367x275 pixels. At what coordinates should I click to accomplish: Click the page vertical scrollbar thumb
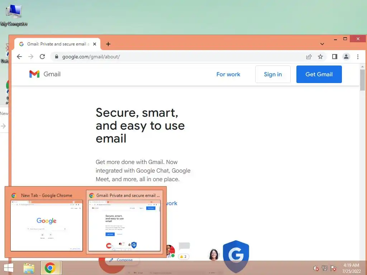tap(362, 79)
